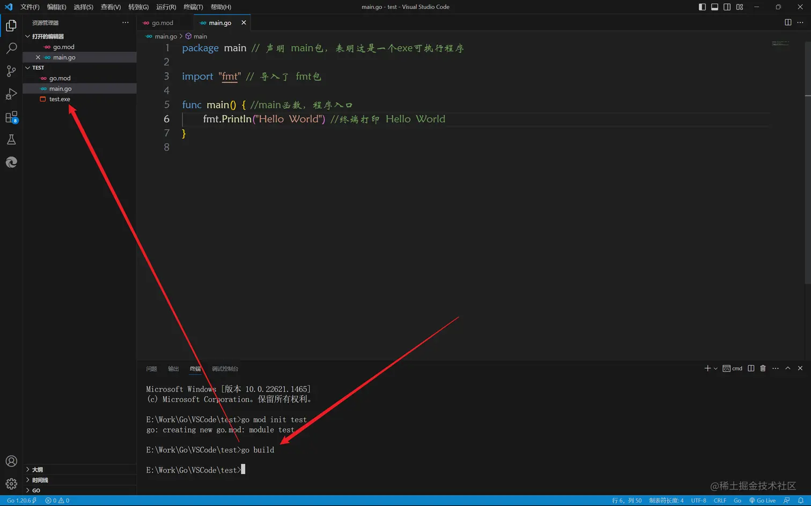Open the Extensions view with badge
This screenshot has width=811, height=506.
pos(11,117)
